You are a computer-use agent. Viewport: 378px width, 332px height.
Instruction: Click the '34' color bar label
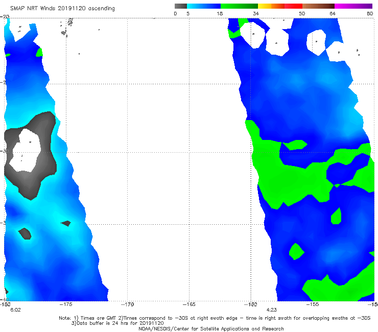[x=256, y=13]
